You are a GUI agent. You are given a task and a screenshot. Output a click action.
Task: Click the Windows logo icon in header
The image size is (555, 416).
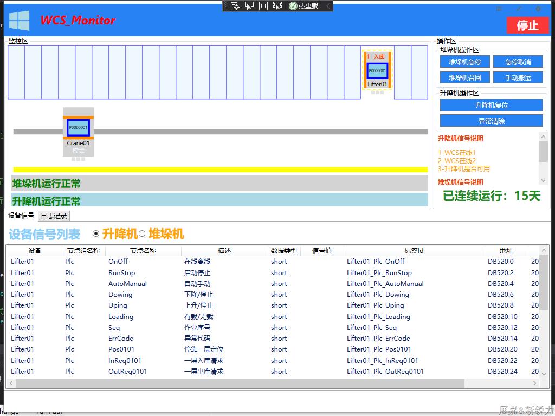point(20,21)
